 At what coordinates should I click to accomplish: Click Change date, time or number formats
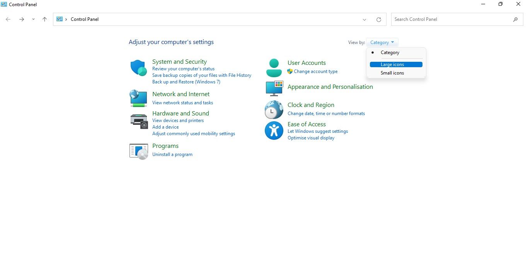click(x=326, y=114)
